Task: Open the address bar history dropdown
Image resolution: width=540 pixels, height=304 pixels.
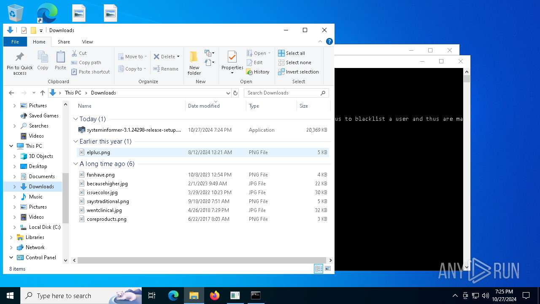Action: 228,93
